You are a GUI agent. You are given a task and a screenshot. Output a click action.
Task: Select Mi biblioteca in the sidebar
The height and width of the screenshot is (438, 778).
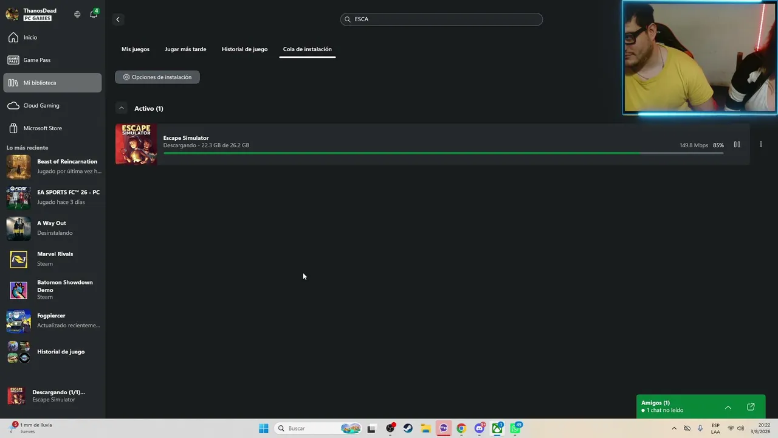(x=52, y=83)
